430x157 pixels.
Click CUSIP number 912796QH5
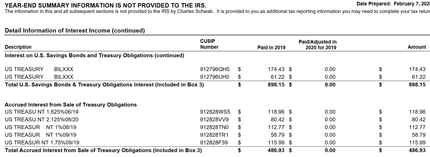click(214, 69)
